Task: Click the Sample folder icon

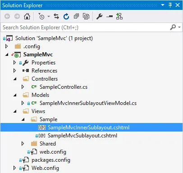Action: coord(34,119)
